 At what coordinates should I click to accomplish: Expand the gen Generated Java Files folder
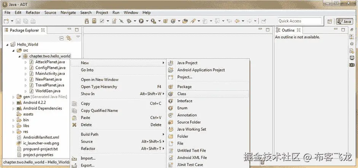point(13,97)
